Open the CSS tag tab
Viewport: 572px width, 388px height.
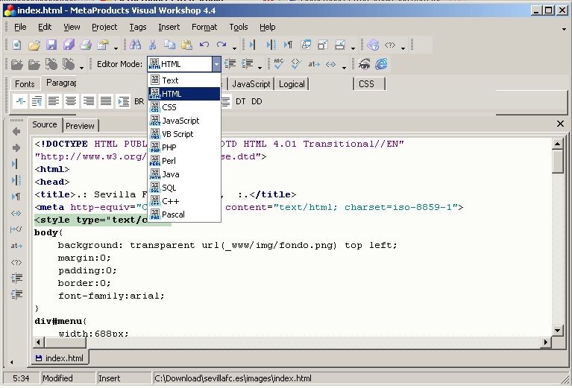pyautogui.click(x=369, y=84)
